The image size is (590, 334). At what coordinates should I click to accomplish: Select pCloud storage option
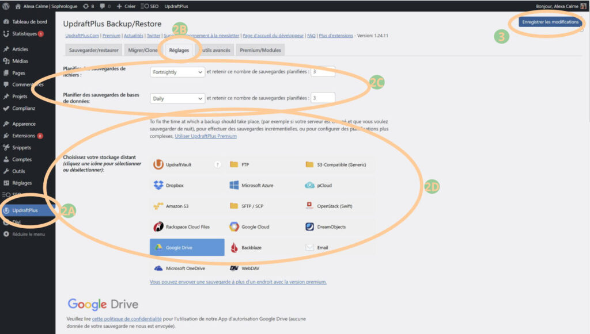(x=338, y=185)
